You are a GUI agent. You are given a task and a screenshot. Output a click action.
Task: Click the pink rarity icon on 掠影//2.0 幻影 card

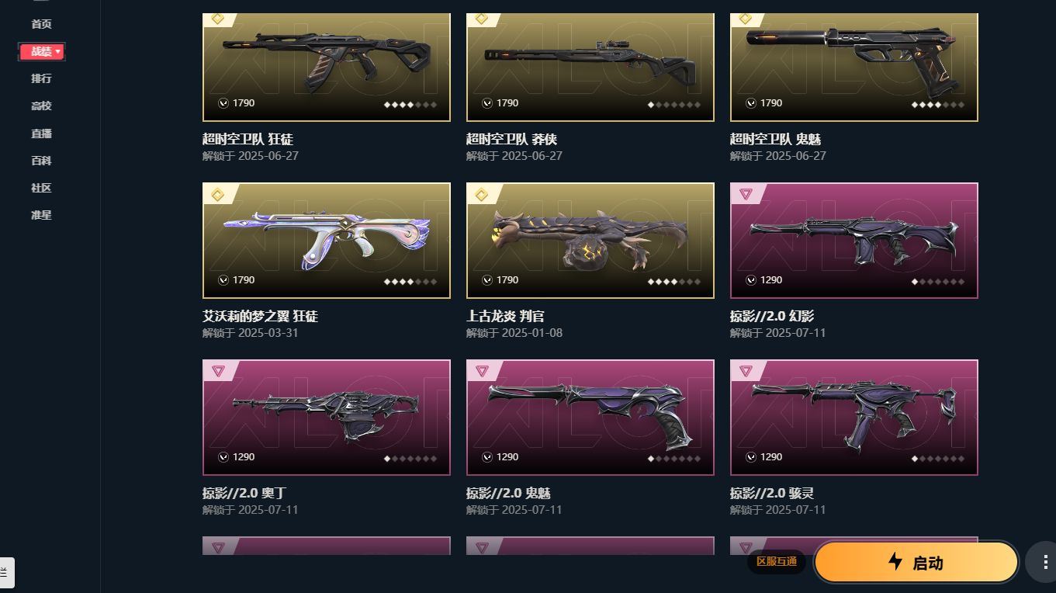tap(746, 194)
